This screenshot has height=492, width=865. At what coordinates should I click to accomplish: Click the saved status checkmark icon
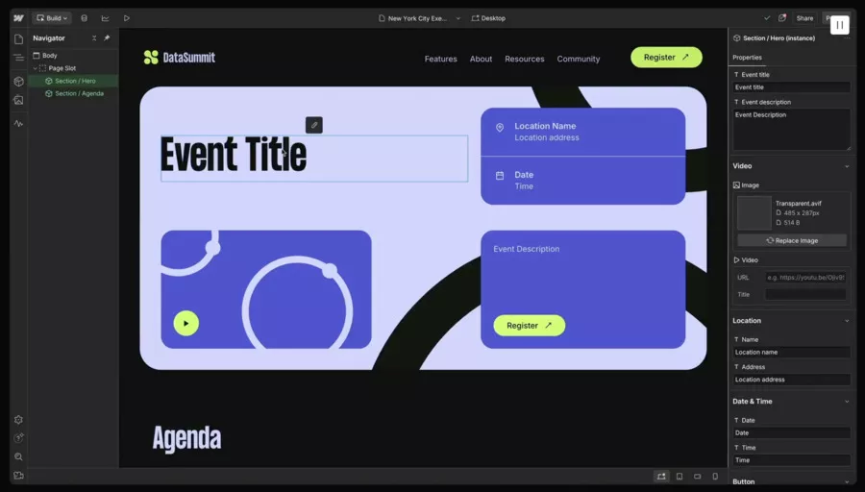767,18
